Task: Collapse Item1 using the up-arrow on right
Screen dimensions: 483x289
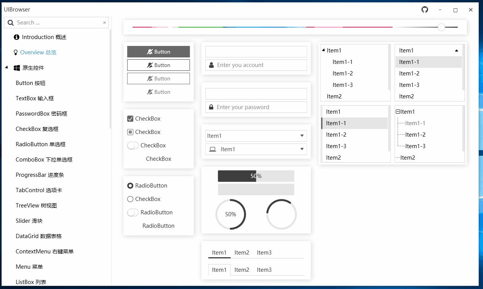Action: pos(457,51)
